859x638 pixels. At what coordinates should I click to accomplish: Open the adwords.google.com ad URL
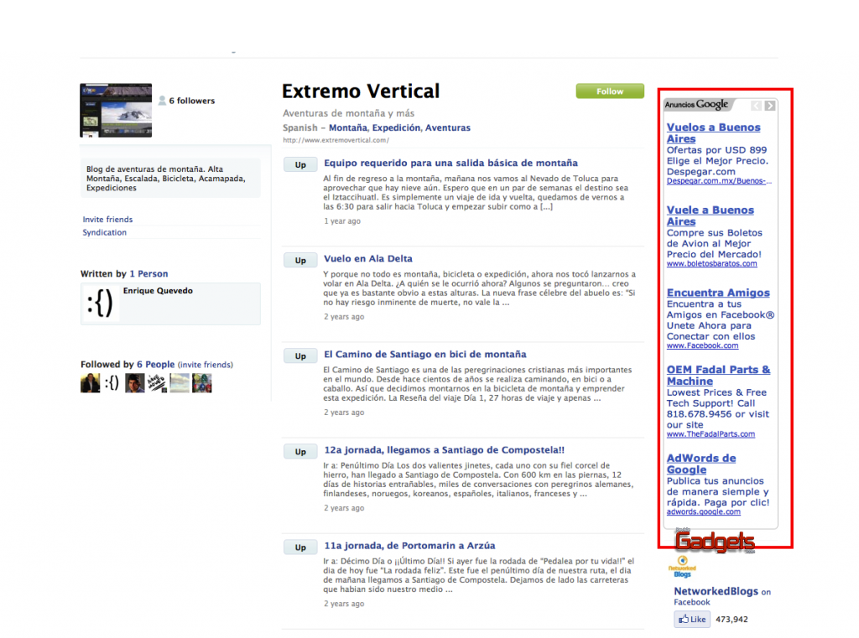704,512
